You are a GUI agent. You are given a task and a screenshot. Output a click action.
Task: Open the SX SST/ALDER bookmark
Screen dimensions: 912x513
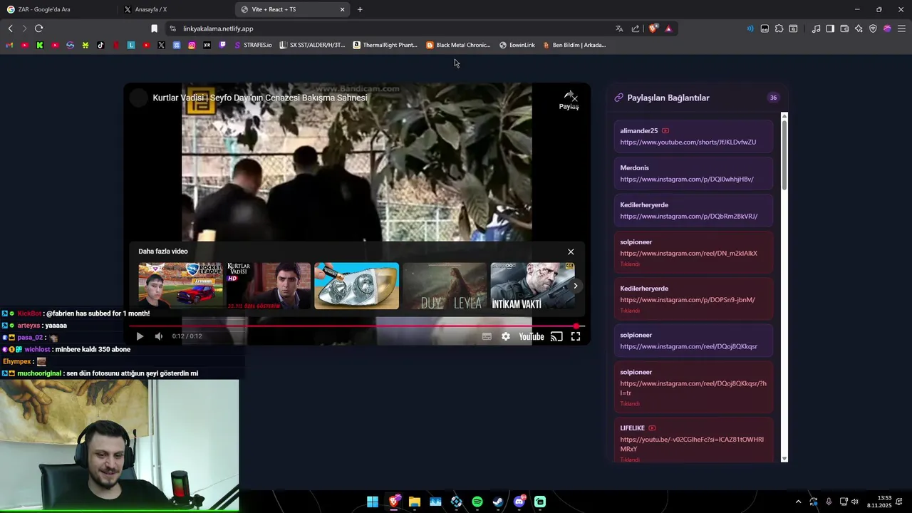[x=312, y=45]
